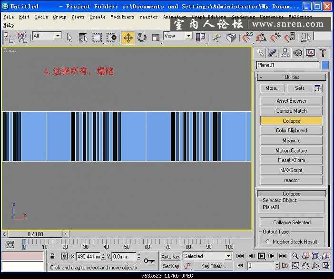
Task: Open the Create menu
Action: 98,17
